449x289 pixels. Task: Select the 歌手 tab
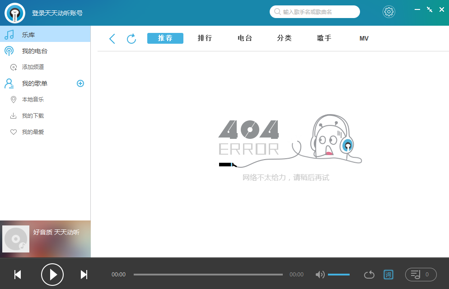(324, 38)
